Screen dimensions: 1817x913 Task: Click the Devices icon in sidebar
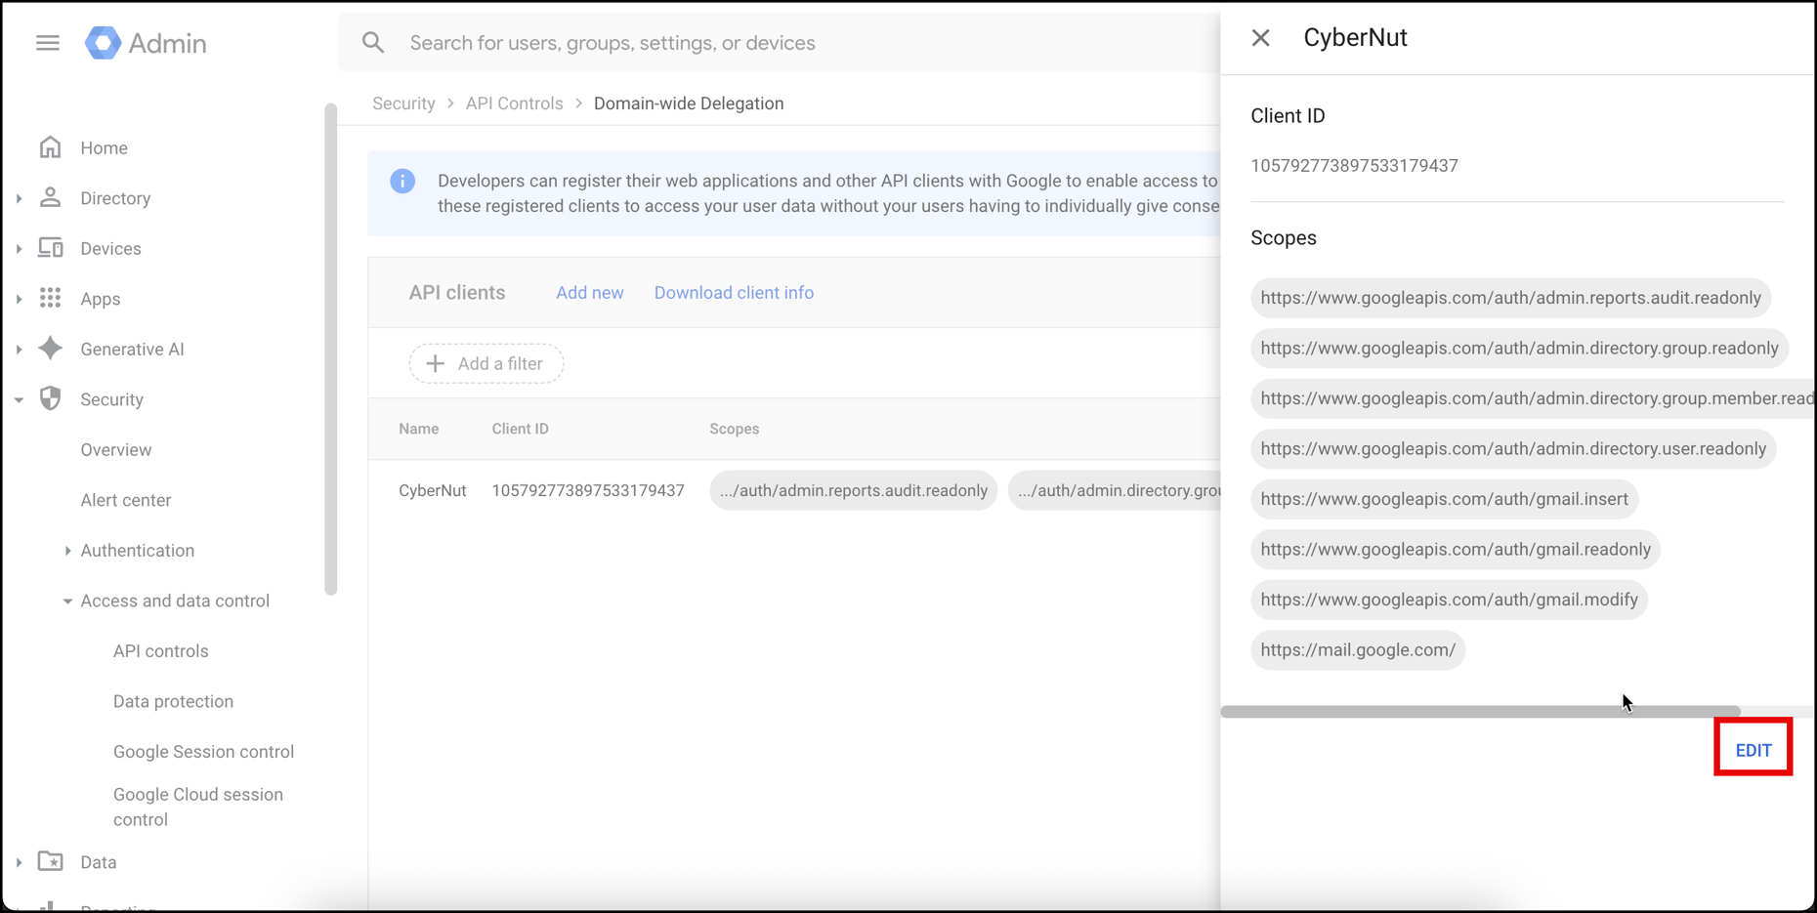(51, 248)
